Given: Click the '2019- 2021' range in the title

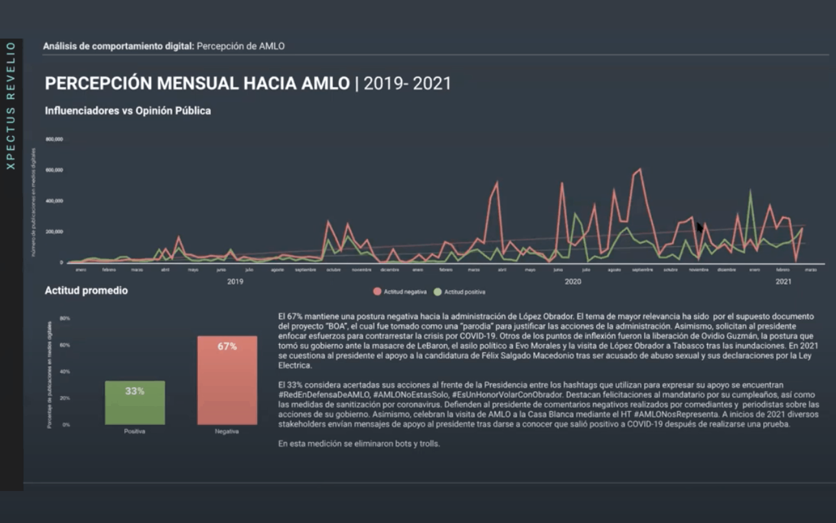Looking at the screenshot, I should point(408,83).
